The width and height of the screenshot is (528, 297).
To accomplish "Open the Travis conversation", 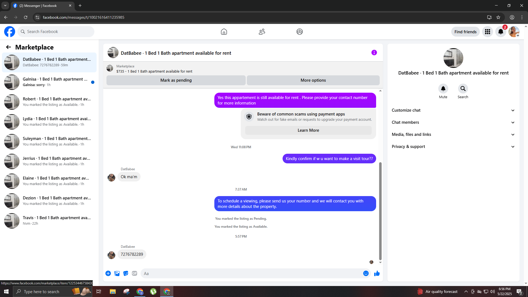I will point(49,221).
